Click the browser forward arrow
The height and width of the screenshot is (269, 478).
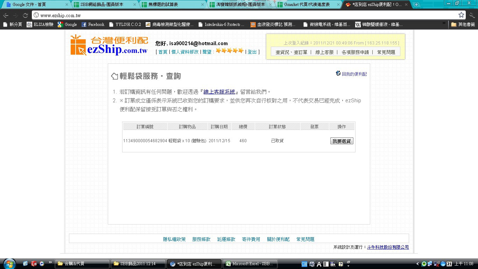point(15,15)
